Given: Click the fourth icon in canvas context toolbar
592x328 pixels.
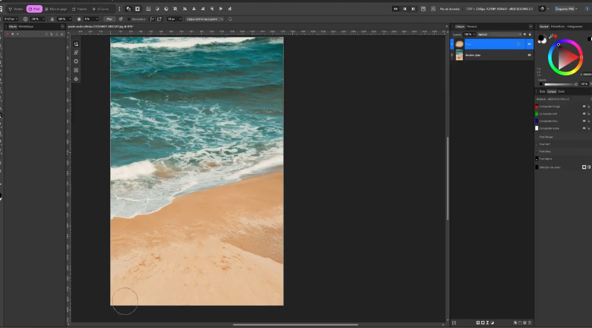Looking at the screenshot, I should (76, 71).
